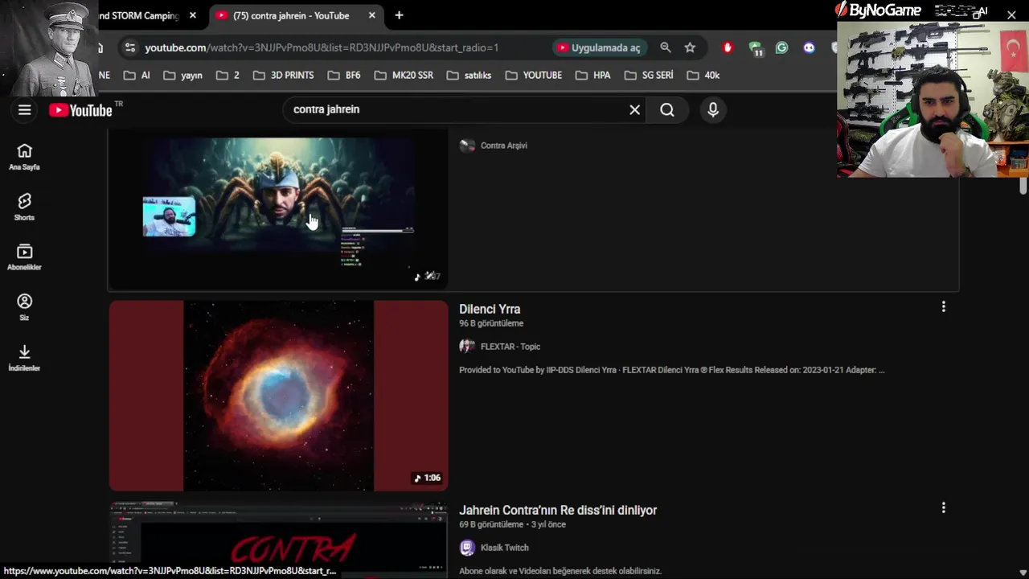Open site information icon in address bar
This screenshot has width=1029, height=579.
[x=130, y=47]
